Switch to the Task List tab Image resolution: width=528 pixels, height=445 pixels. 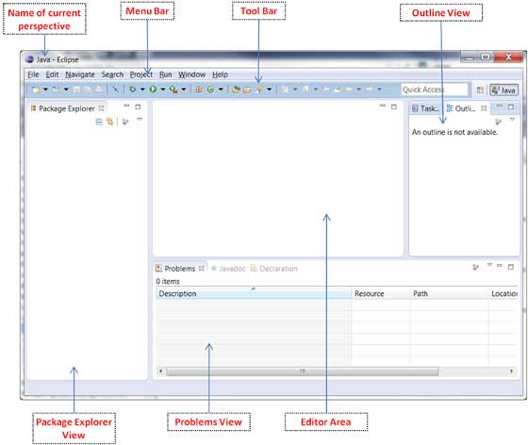[x=426, y=108]
